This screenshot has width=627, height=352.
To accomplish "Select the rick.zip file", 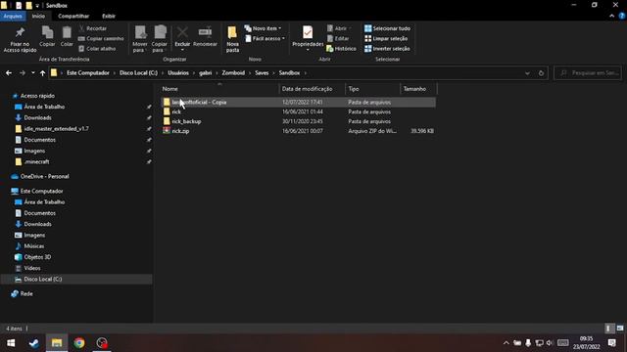I will (x=298, y=131).
